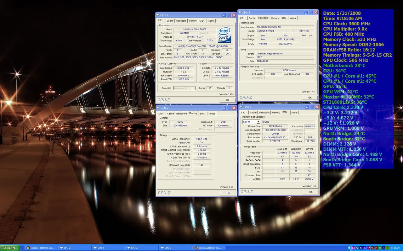This screenshot has width=403, height=251.
Task: Open the SPD tab in CPU-Z Memory window
Action: click(202, 114)
